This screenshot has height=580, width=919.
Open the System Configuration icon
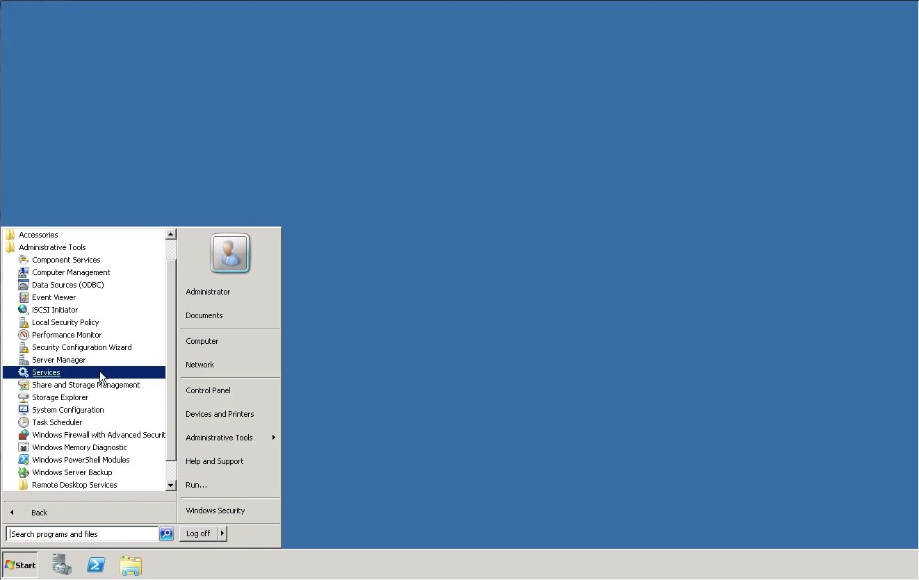[24, 410]
